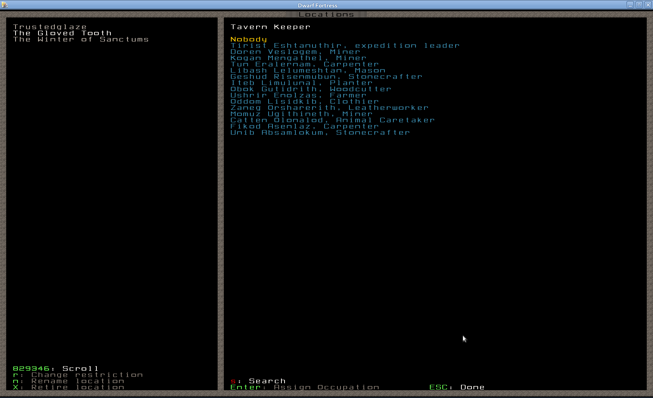Maximize the Dwarf Fortress window

(639, 5)
